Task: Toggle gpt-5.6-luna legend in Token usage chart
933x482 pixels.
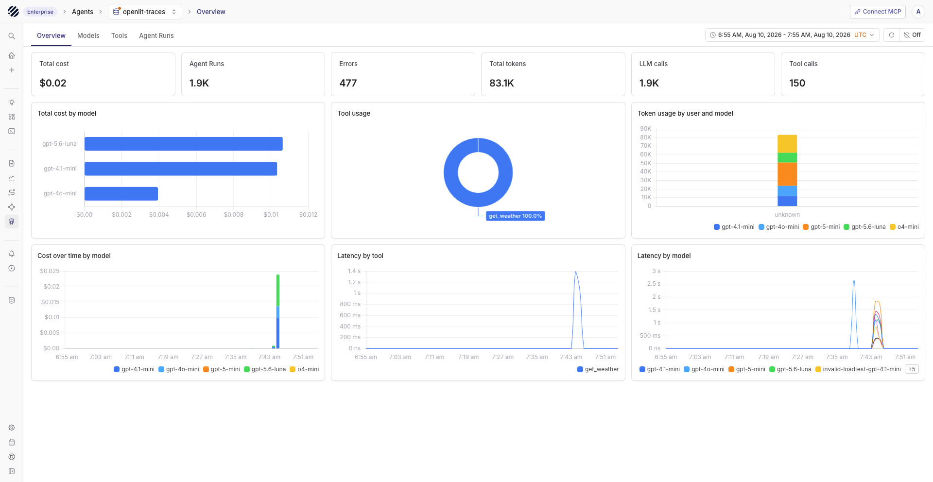Action: 864,227
